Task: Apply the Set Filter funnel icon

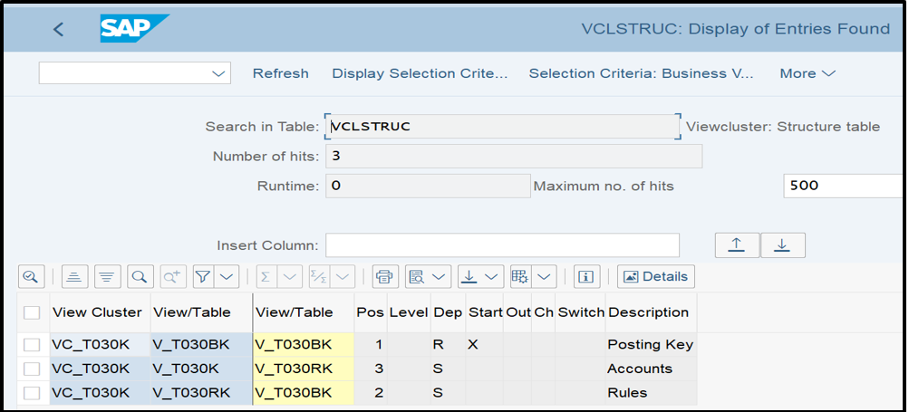Action: (x=203, y=277)
